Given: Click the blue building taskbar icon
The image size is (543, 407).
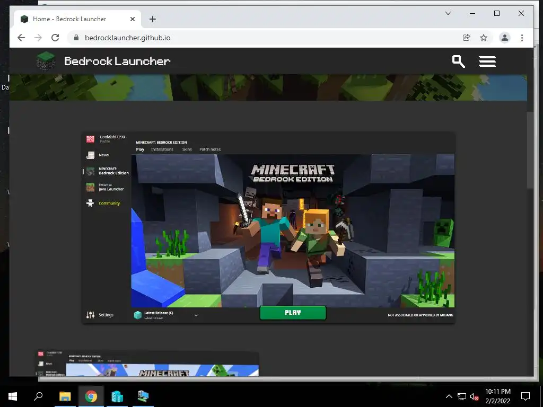Looking at the screenshot, I should [x=117, y=396].
